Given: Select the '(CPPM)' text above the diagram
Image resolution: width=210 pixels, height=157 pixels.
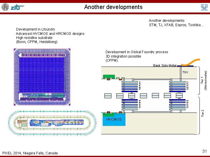Looking at the screenshot, I should point(112,60).
